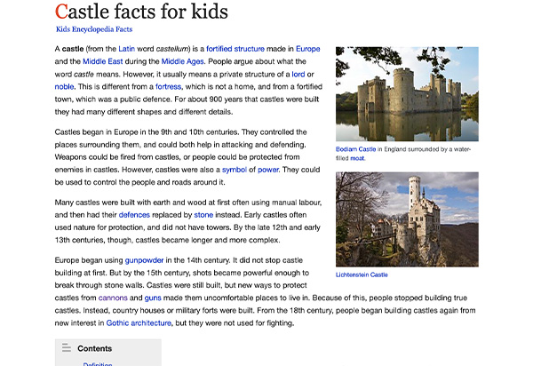Follow the defences link
Image resolution: width=533 pixels, height=366 pixels.
click(x=134, y=215)
